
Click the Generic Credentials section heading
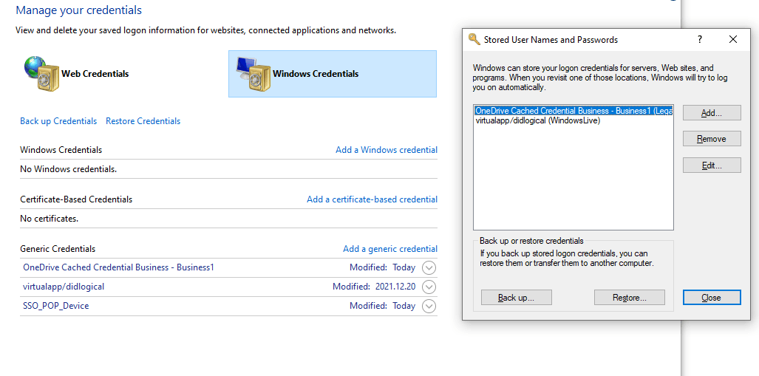[x=58, y=249]
